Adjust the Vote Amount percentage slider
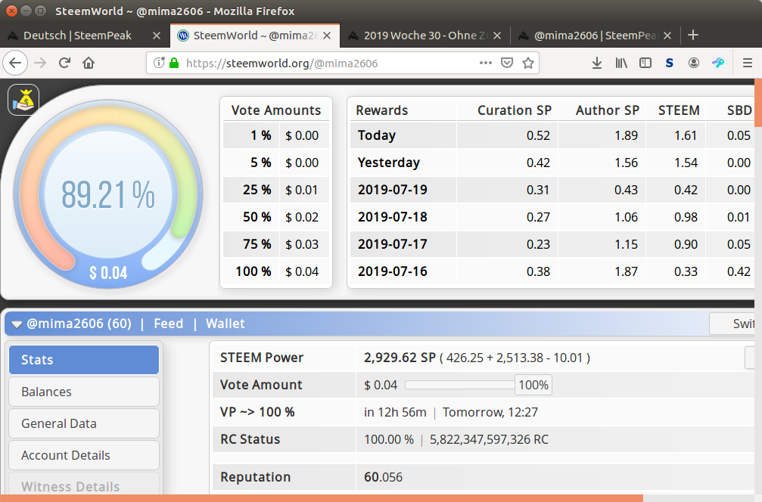This screenshot has height=502, width=762. coord(459,385)
